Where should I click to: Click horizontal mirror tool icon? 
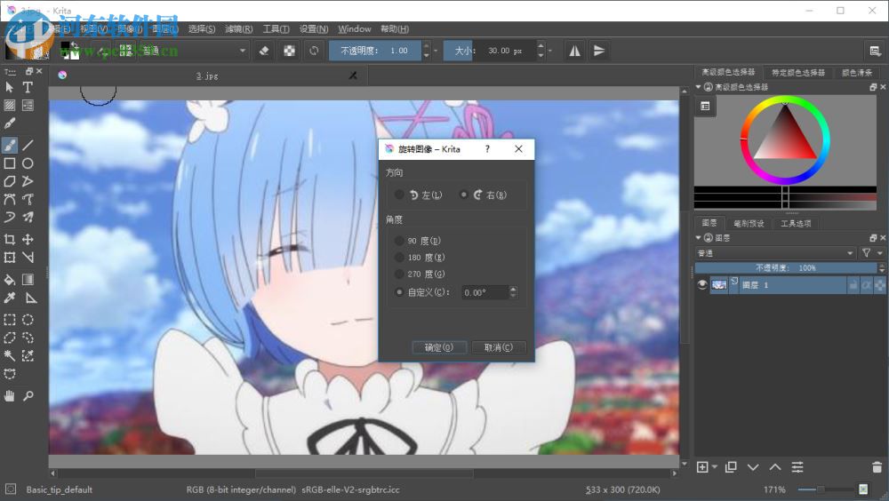[x=574, y=51]
